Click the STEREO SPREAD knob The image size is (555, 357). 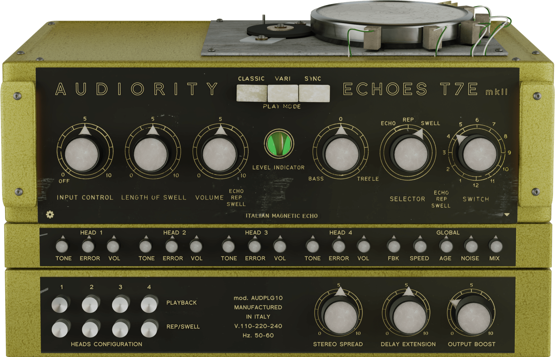tap(340, 317)
